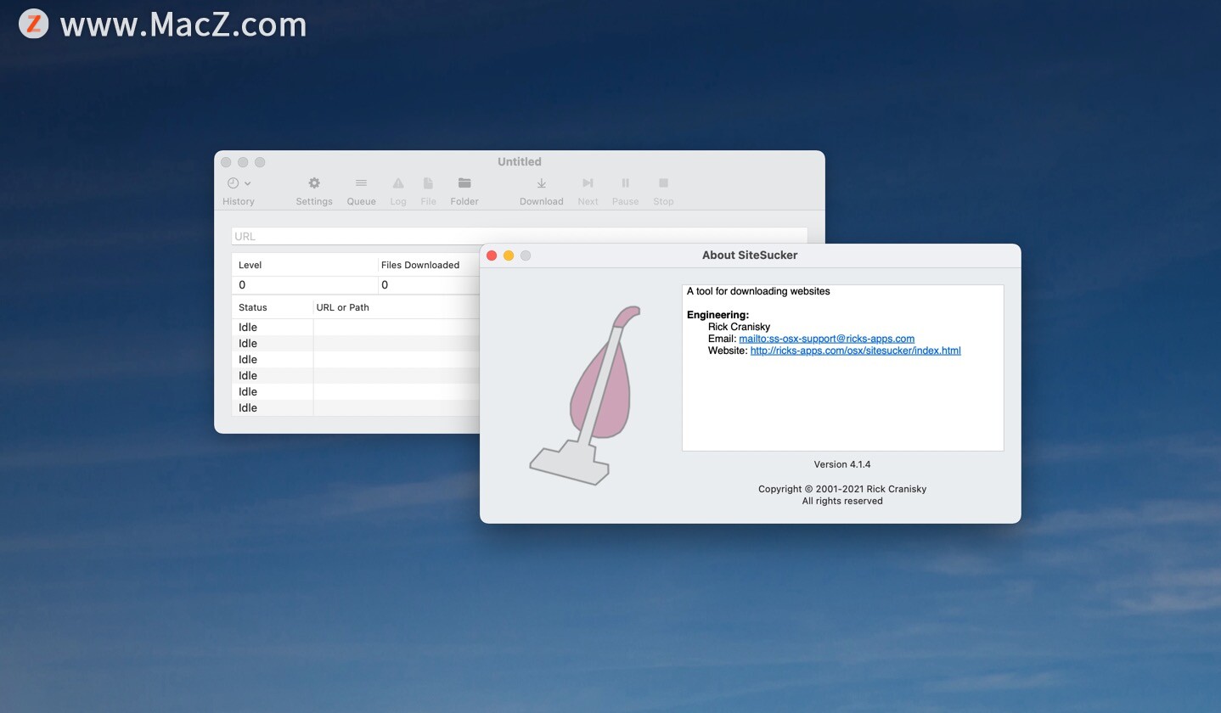Viewport: 1221px width, 713px height.
Task: Show the Queue list icon
Action: pyautogui.click(x=361, y=183)
